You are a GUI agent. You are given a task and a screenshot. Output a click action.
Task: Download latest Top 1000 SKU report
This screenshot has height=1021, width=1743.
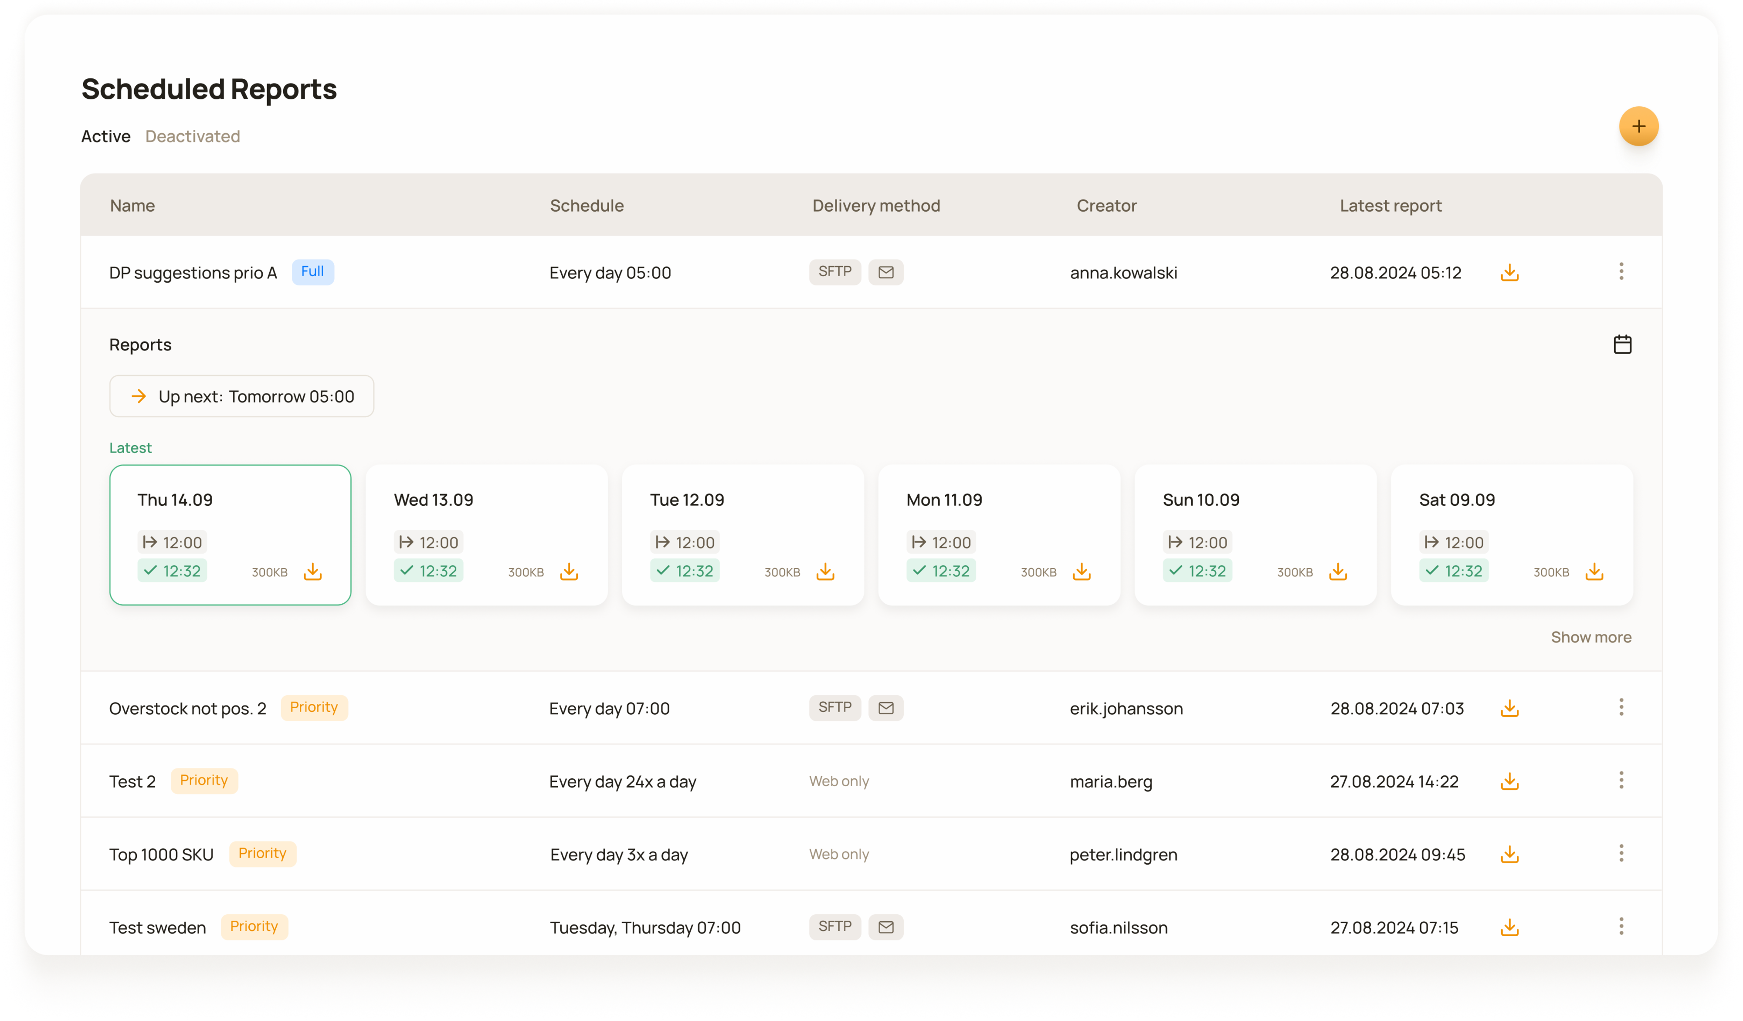tap(1509, 855)
